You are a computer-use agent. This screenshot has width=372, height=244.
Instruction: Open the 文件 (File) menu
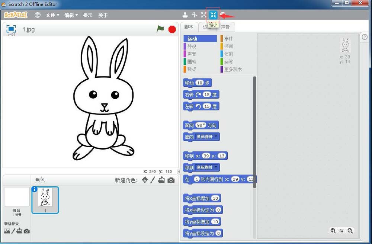[x=52, y=15]
